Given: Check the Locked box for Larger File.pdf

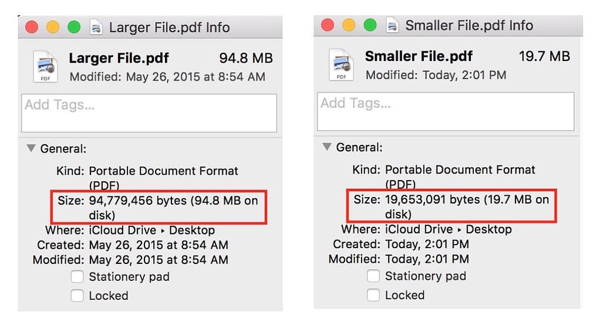Looking at the screenshot, I should coord(77,296).
